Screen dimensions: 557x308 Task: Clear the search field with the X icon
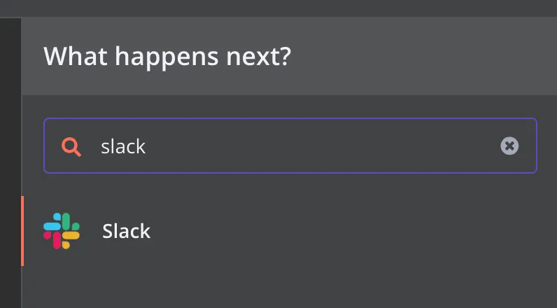[x=509, y=146]
